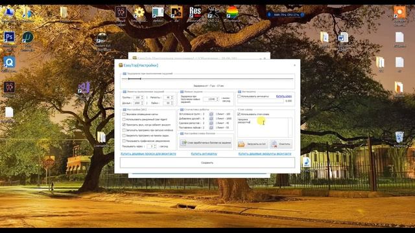Open the Res desktop shortcut

tap(195, 12)
